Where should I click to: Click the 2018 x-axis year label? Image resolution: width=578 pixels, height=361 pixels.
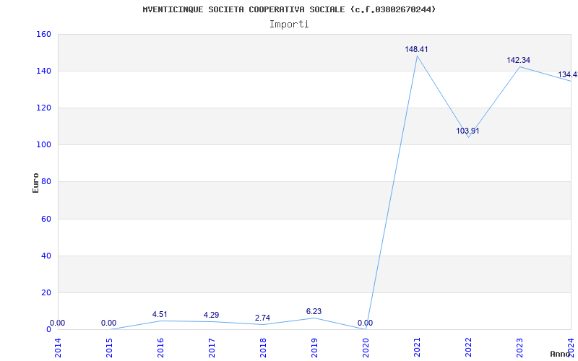tap(263, 348)
